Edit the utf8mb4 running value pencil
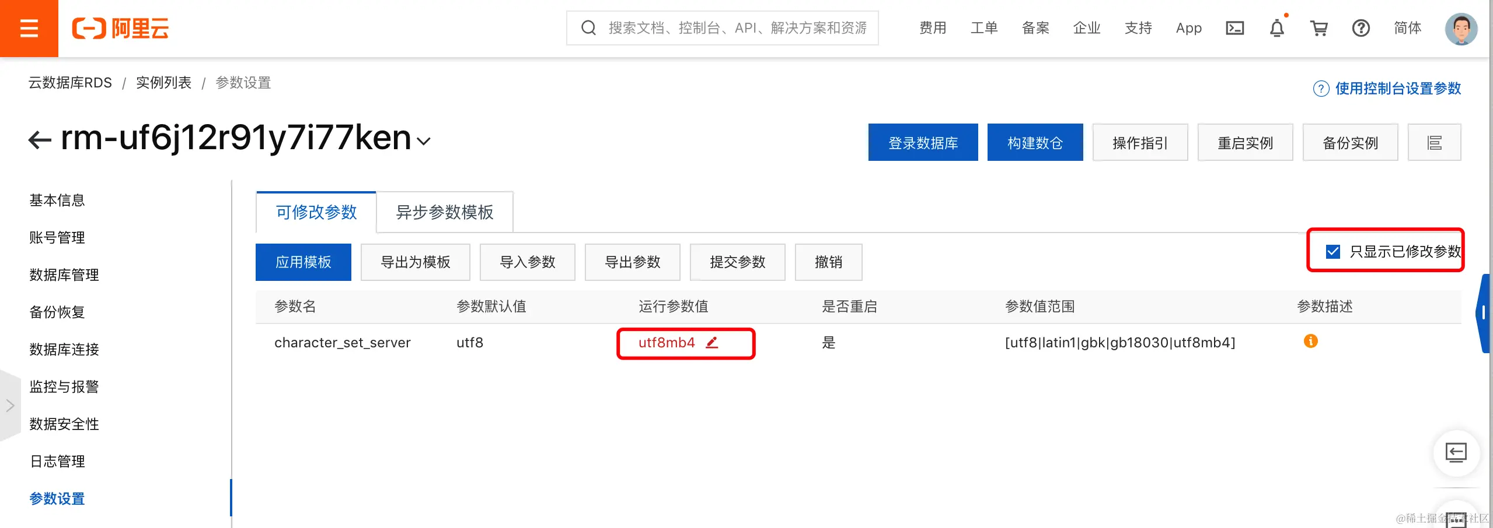The width and height of the screenshot is (1493, 528). point(712,343)
